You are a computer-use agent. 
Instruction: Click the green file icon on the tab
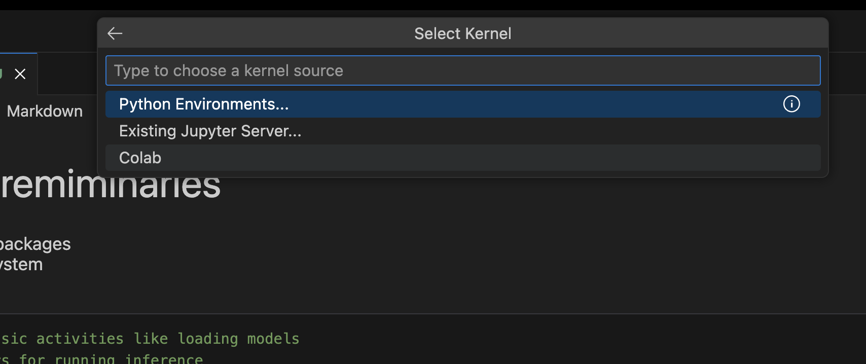(x=2, y=74)
